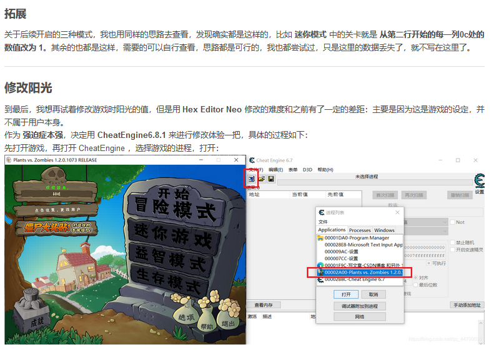Open the 编辑(E) menu in Cheat Engine
This screenshot has width=494, height=352.
(x=275, y=170)
